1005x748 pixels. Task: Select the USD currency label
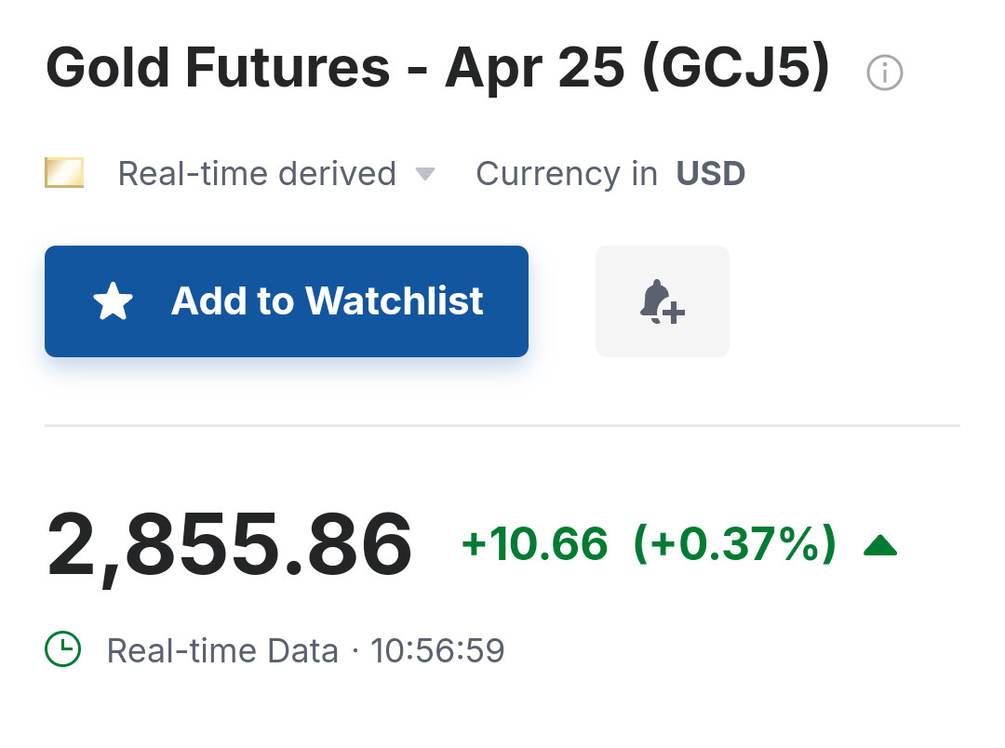point(710,174)
